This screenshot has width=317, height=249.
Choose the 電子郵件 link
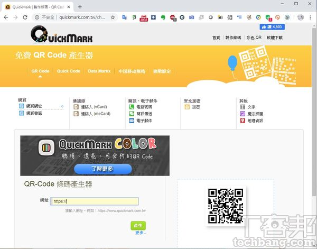[144, 121]
